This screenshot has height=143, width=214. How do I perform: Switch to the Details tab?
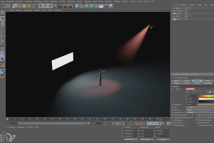click(x=208, y=81)
